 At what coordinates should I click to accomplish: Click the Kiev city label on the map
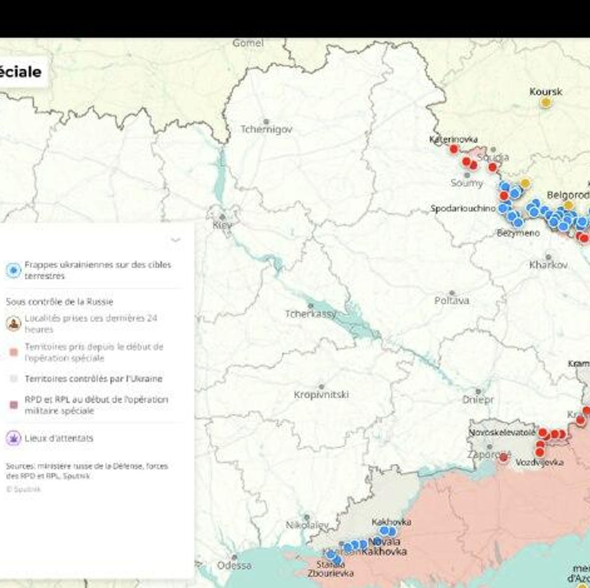pyautogui.click(x=222, y=225)
